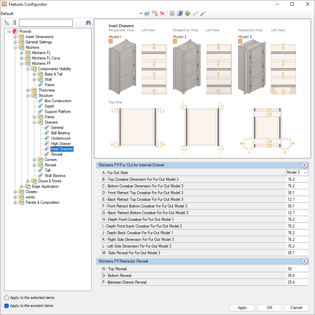
Task: Click the collapse all tree icon
Action: pyautogui.click(x=14, y=23)
